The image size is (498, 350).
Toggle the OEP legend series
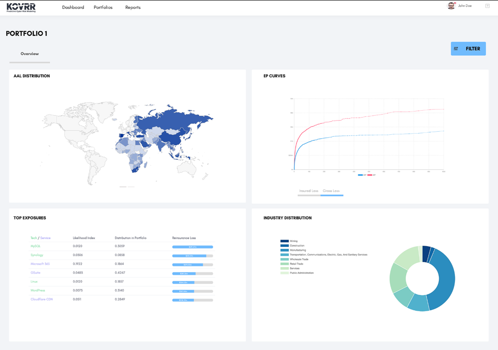coord(362,175)
